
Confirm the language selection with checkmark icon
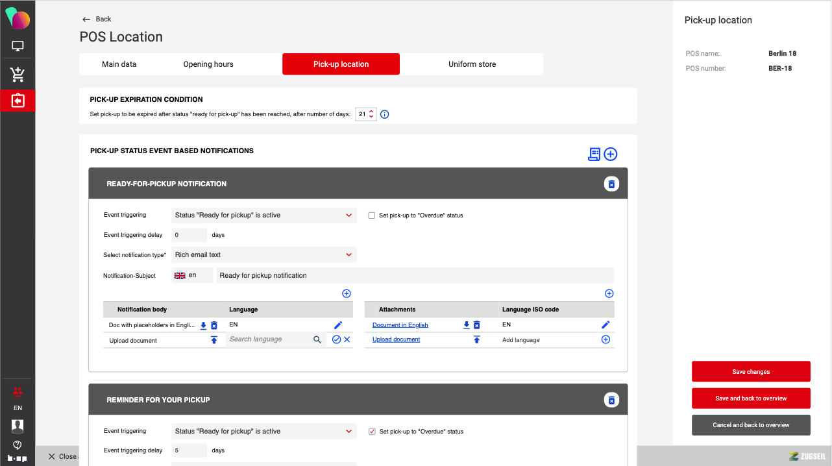[336, 339]
